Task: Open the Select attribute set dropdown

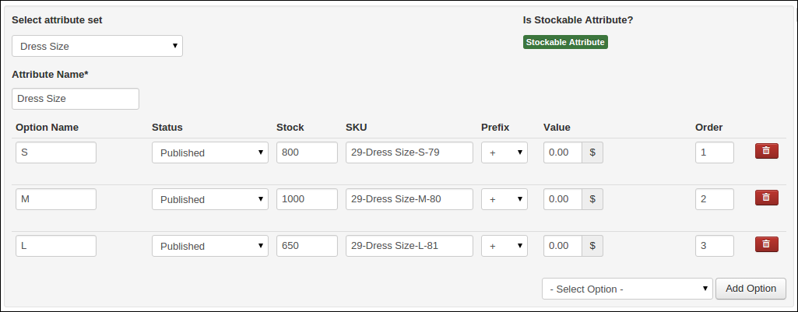Action: pyautogui.click(x=97, y=46)
